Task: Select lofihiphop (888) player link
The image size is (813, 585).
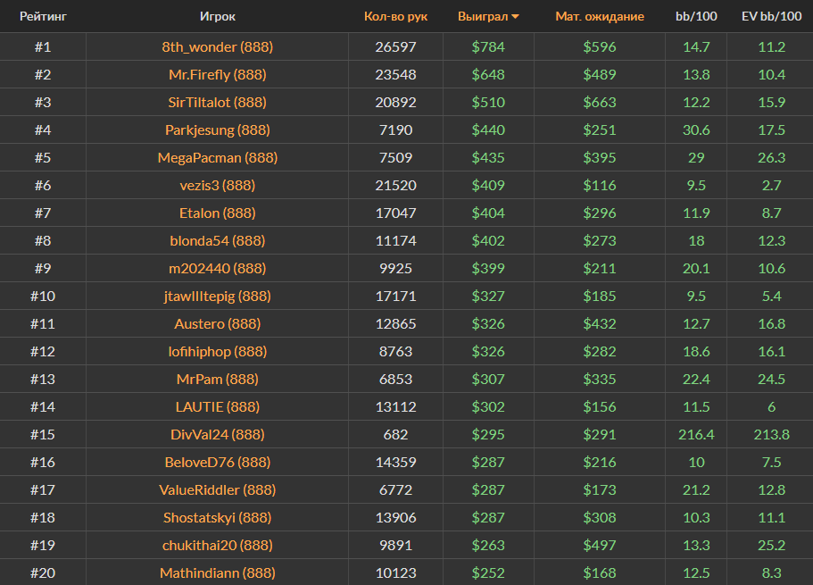Action: [x=218, y=352]
